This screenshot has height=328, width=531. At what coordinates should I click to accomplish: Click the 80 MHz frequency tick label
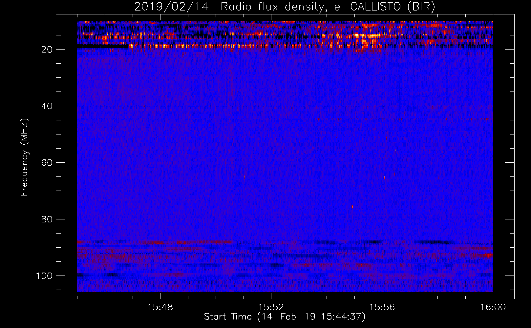click(47, 219)
